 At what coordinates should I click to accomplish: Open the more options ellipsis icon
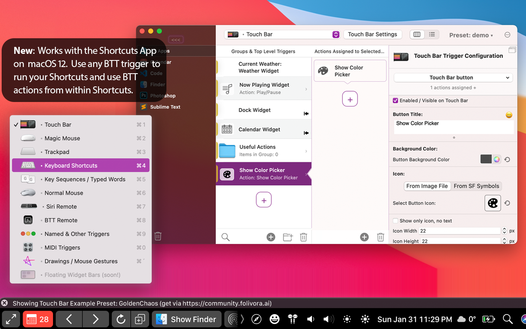(x=508, y=35)
